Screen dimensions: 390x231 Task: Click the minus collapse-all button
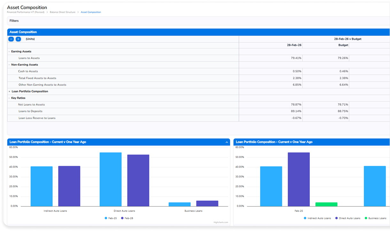coord(11,39)
